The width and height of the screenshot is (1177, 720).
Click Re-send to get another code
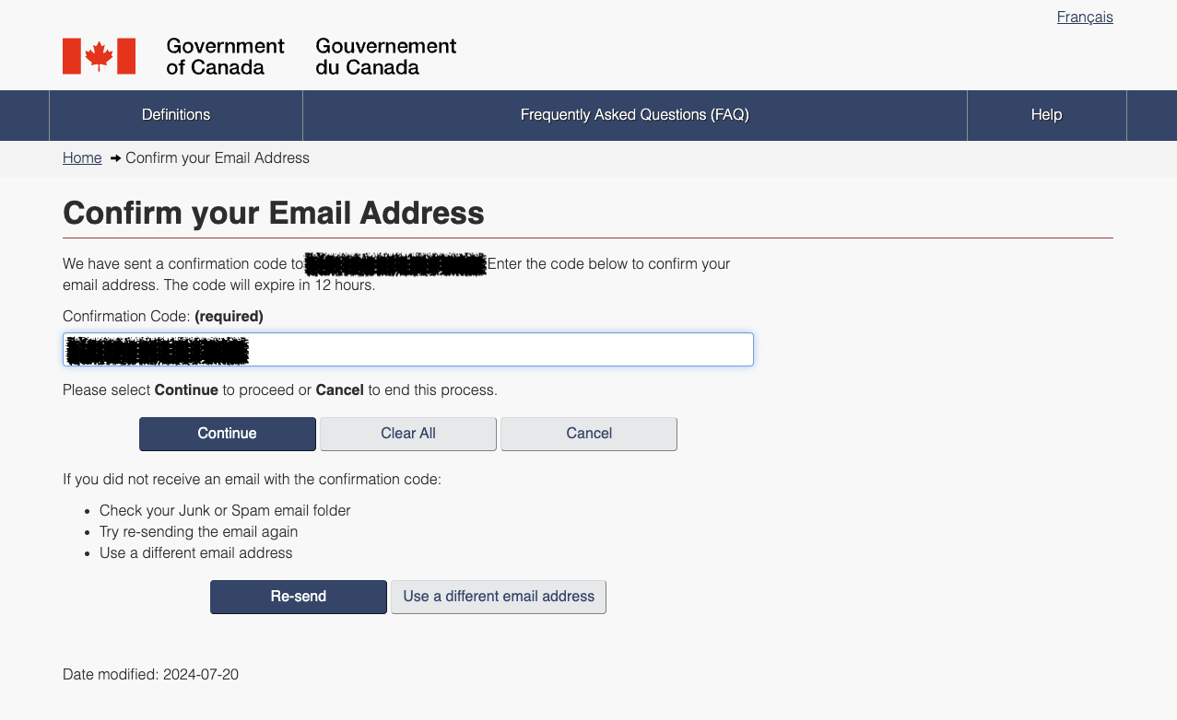click(x=298, y=597)
